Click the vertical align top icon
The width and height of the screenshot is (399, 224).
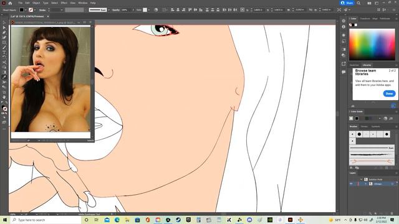point(190,10)
